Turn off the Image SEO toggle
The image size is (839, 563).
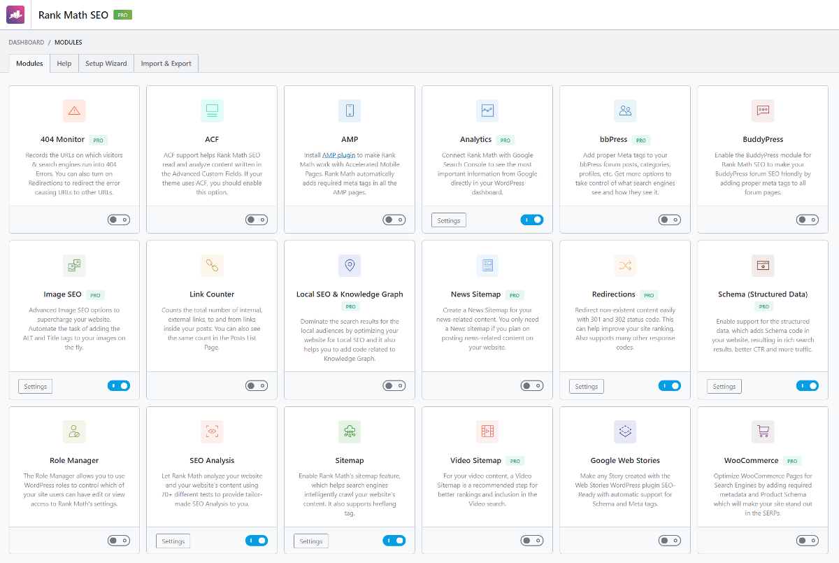118,385
